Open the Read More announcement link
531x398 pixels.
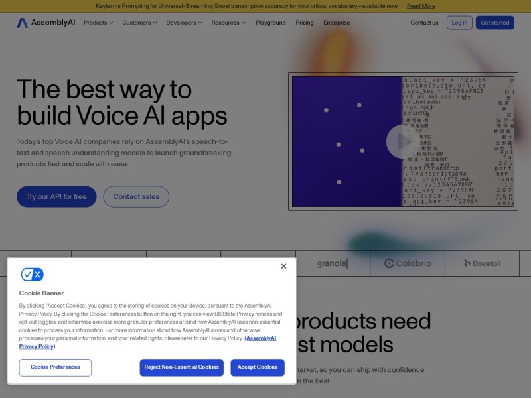click(421, 6)
